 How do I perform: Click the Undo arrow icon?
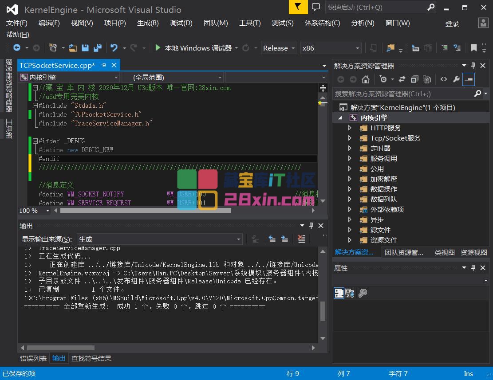[x=114, y=48]
